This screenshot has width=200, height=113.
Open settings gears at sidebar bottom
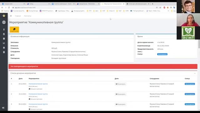click(x=3, y=108)
